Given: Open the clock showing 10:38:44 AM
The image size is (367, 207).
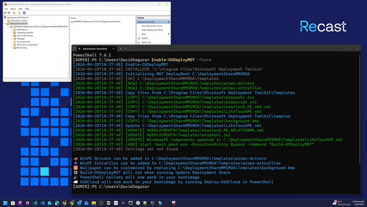Looking at the screenshot, I should click(358, 203).
